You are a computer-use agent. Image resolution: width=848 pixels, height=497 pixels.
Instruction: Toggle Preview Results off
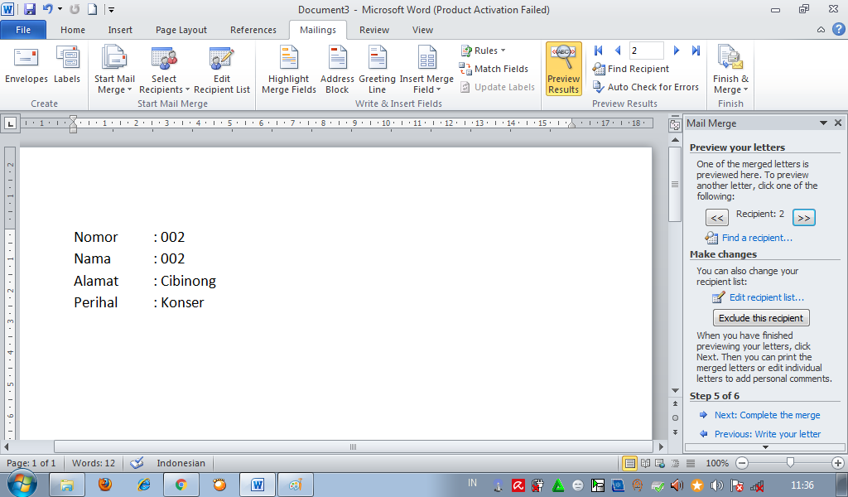click(563, 68)
